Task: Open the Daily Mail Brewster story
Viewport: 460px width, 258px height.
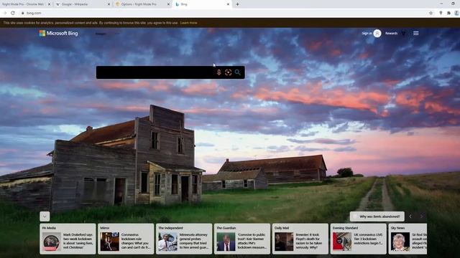Action: (x=300, y=239)
